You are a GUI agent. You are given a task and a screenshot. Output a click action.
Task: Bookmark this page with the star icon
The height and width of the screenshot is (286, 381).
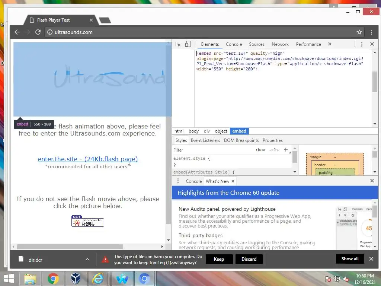point(359,32)
